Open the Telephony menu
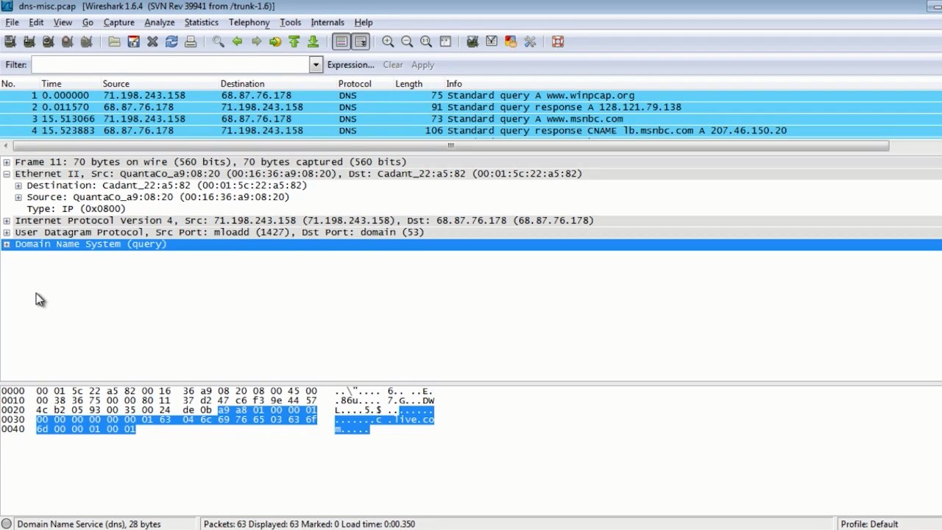The height and width of the screenshot is (530, 942). 249,23
